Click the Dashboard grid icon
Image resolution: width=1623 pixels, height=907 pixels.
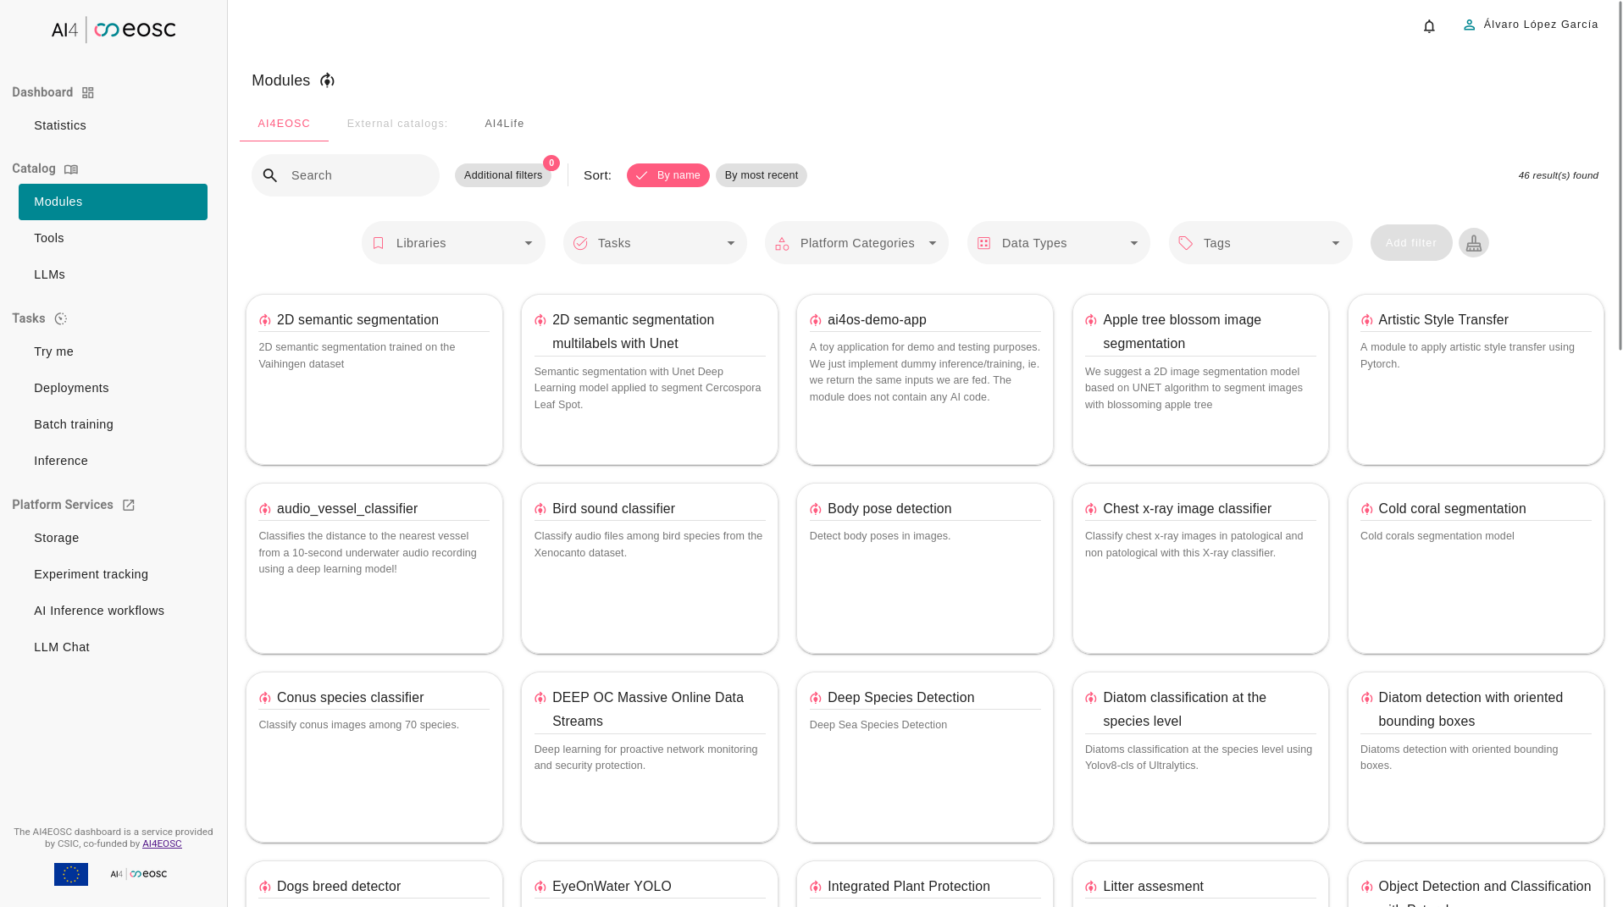[88, 93]
